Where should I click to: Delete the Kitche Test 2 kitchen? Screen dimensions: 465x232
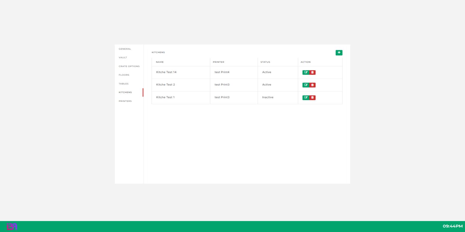(312, 85)
